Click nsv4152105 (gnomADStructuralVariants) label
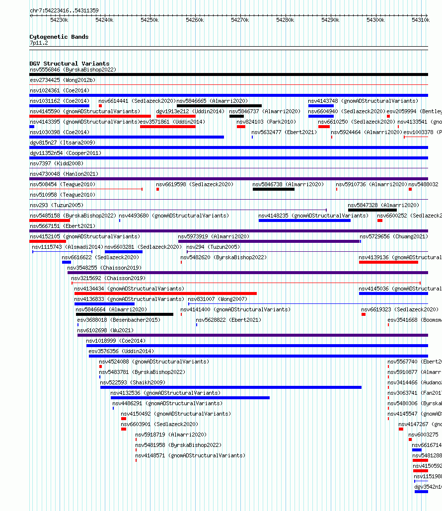442x511 pixels. [85, 236]
